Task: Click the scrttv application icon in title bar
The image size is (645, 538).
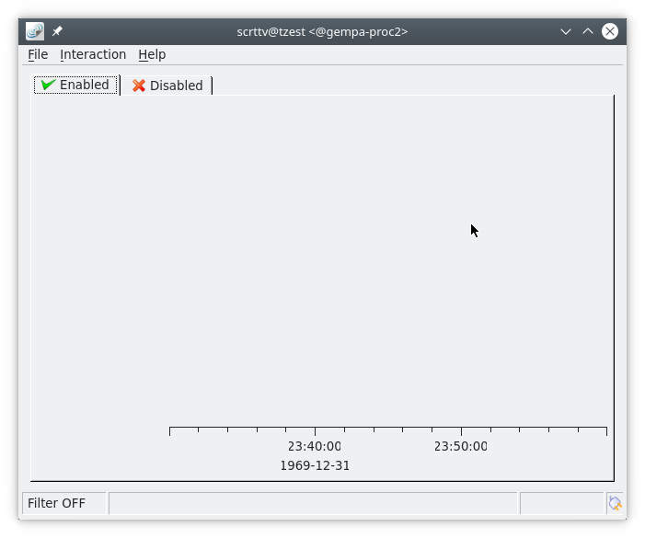Action: (x=35, y=31)
